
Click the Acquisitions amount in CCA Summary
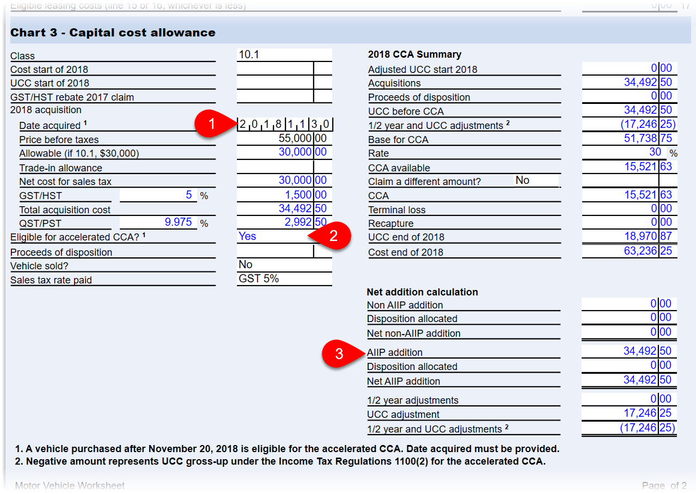pos(630,83)
